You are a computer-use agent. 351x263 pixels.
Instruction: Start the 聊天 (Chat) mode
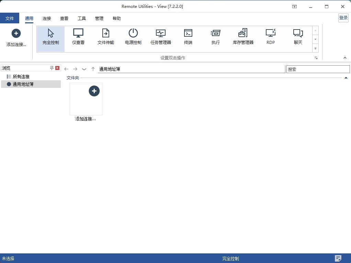pyautogui.click(x=298, y=37)
